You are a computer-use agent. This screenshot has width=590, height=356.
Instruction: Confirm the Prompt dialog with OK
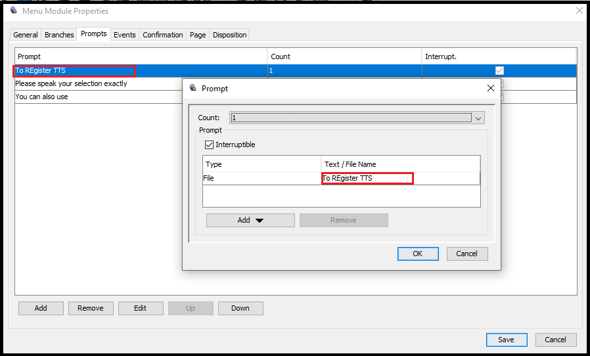coord(418,254)
